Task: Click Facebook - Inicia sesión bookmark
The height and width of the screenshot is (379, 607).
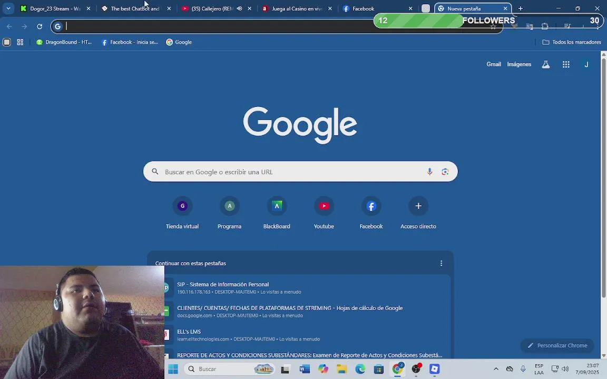Action: click(130, 42)
